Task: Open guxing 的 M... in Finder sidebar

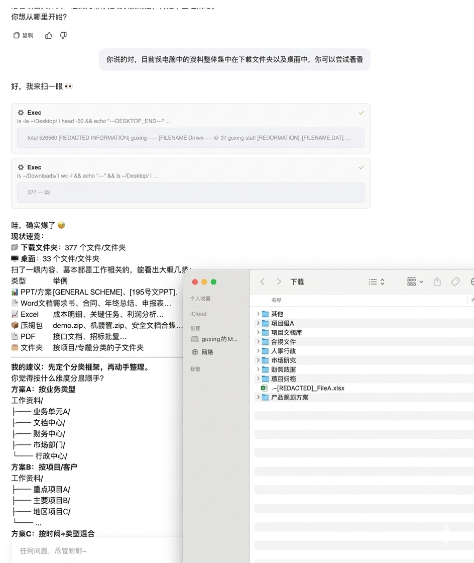Action: pos(214,339)
